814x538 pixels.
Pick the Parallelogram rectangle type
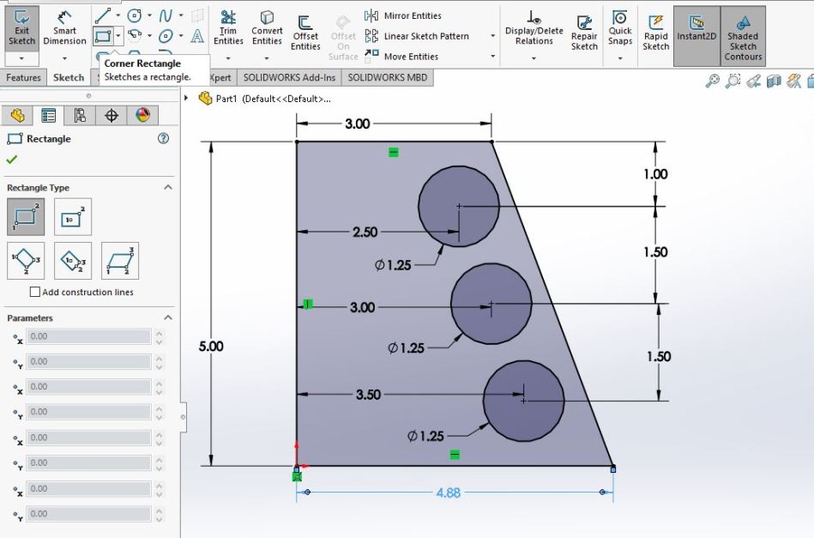[x=119, y=261]
